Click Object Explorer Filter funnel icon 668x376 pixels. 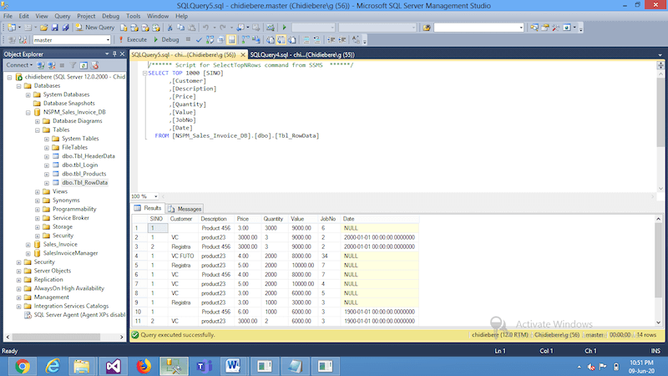pyautogui.click(x=73, y=65)
